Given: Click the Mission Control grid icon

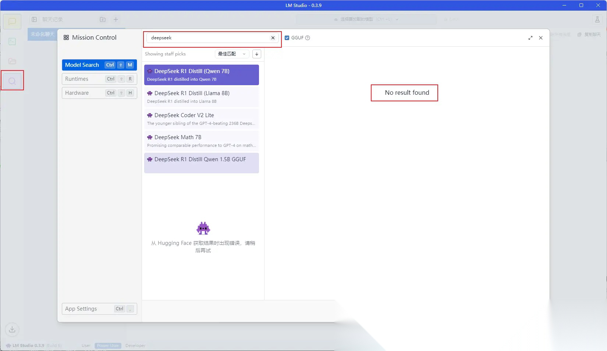Looking at the screenshot, I should pyautogui.click(x=66, y=37).
